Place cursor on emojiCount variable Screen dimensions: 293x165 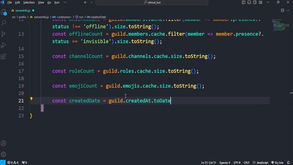click(83, 86)
